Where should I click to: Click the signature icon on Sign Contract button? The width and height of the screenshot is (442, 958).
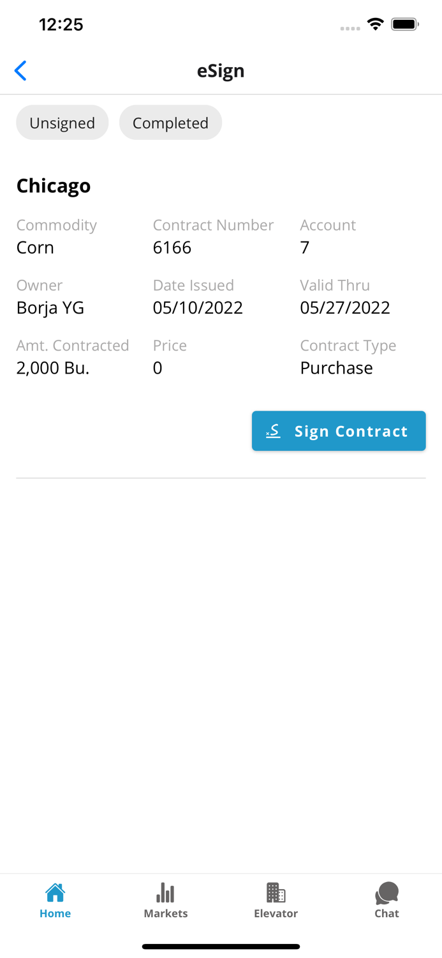coord(273,430)
